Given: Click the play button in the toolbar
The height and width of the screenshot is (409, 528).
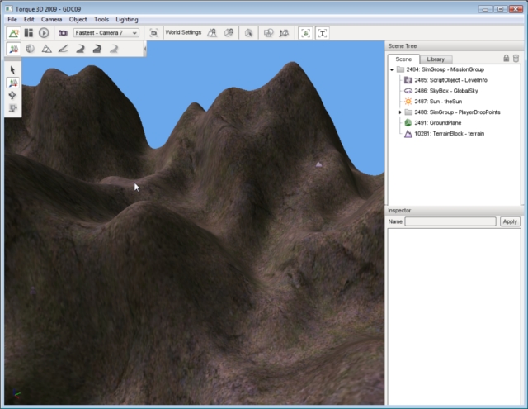Looking at the screenshot, I should [44, 32].
